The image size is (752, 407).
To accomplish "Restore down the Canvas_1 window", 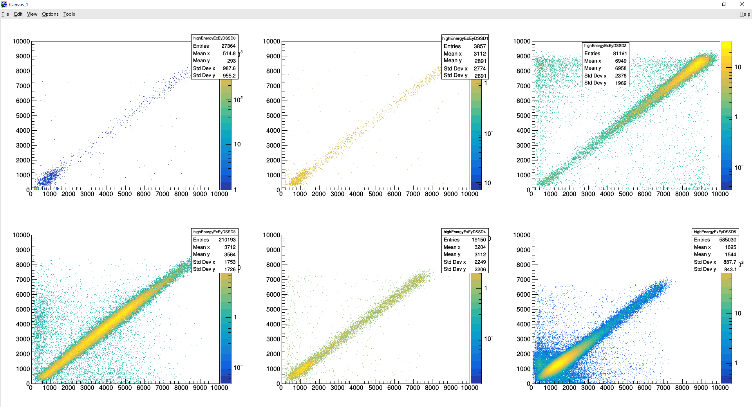I will point(724,4).
